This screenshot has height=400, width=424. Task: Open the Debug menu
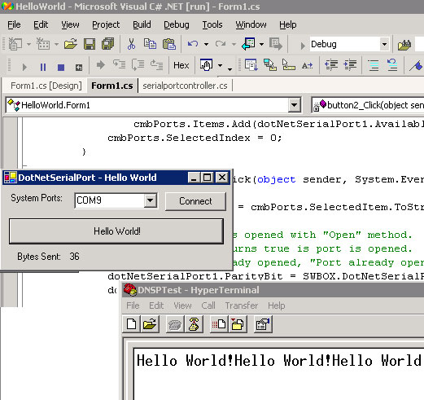click(x=177, y=24)
